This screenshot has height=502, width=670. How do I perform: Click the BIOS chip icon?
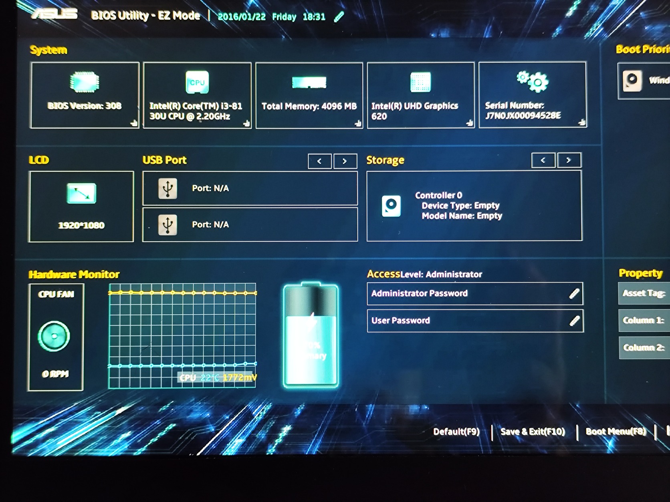coord(85,82)
